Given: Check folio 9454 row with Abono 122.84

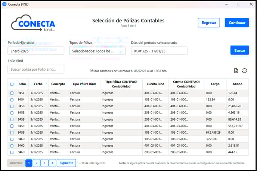Looking at the screenshot, I should tap(12, 93).
